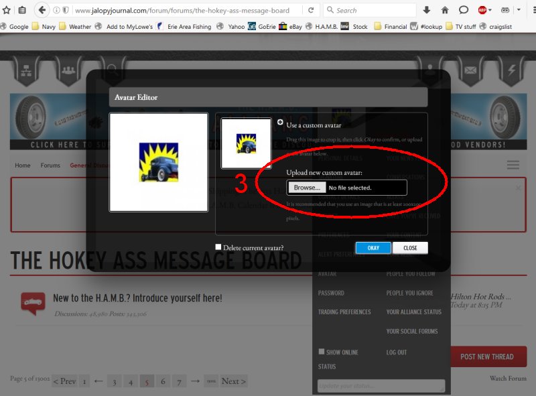
Task: Open the craigslist bookmark
Action: tap(496, 27)
